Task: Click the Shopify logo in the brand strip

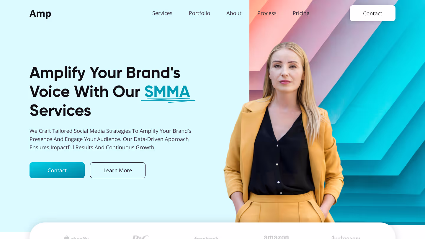Action: [x=76, y=237]
